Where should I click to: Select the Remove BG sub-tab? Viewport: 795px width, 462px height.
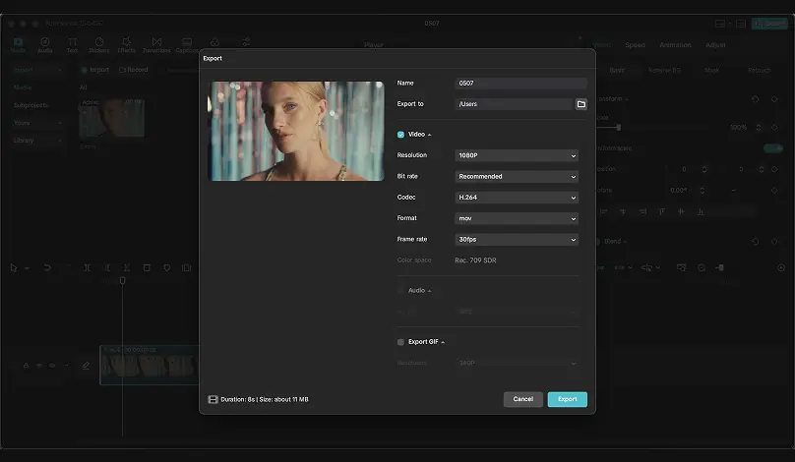coord(664,71)
